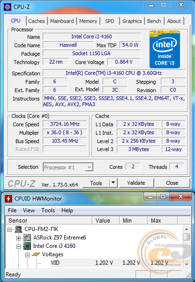Image resolution: width=195 pixels, height=282 pixels.
Task: Click HWMonitor scrollbar down arrow
Action: [187, 264]
